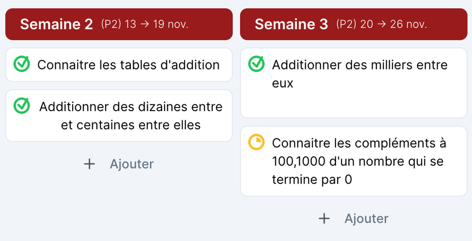Select the Semaine 3 header title
The width and height of the screenshot is (472, 241).
291,24
